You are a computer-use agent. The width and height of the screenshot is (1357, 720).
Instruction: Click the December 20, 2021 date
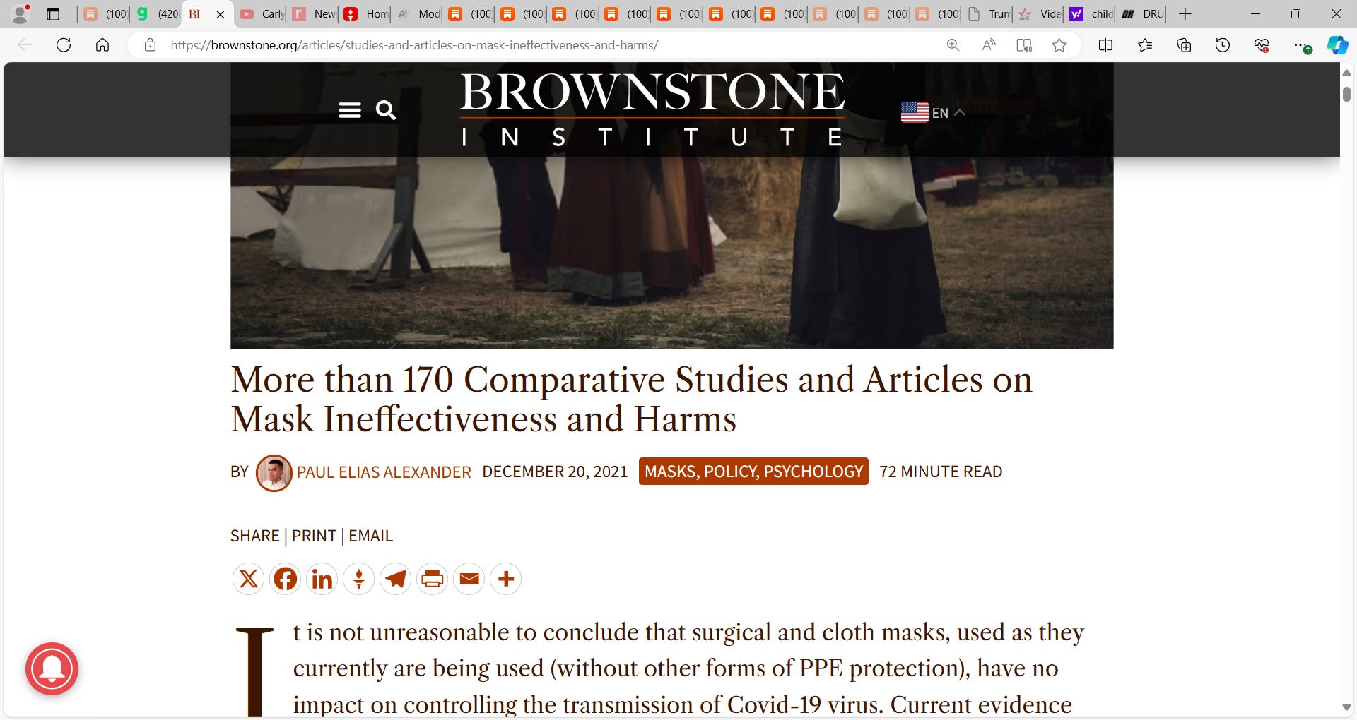555,472
